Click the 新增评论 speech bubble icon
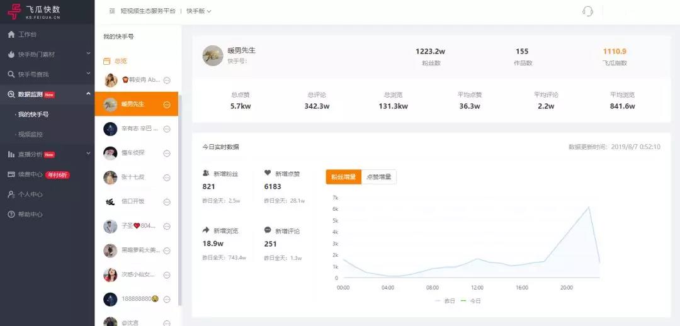 (x=268, y=230)
